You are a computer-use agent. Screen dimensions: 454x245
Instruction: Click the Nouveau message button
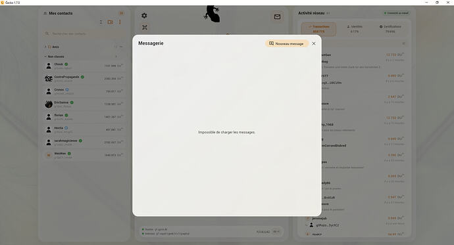[x=287, y=43]
